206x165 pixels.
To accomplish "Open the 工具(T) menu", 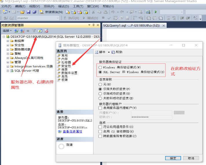I will (78, 6).
